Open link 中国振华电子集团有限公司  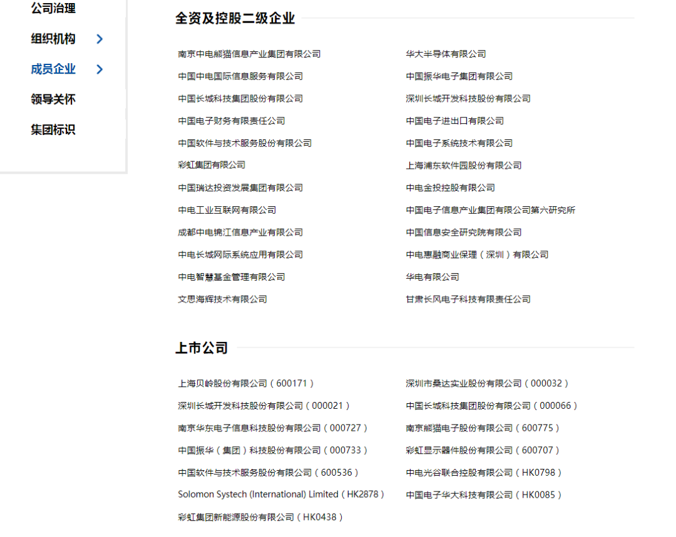click(459, 76)
